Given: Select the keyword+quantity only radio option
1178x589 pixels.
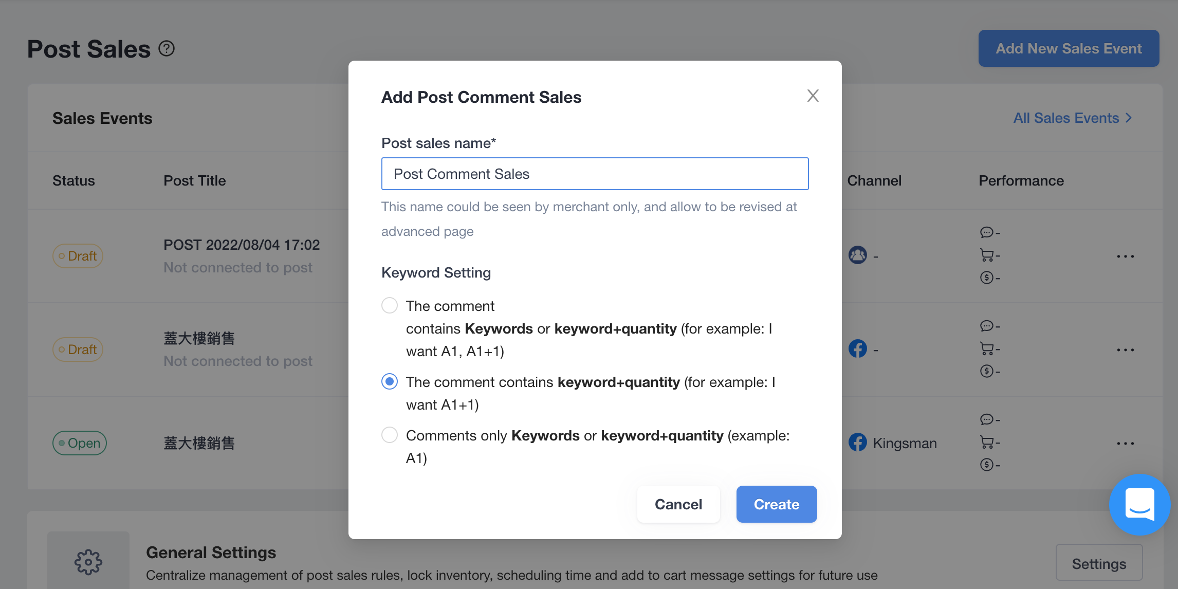Looking at the screenshot, I should pos(390,381).
